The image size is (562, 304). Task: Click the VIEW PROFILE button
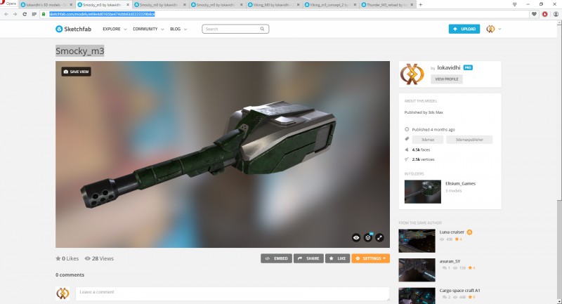[x=447, y=79]
